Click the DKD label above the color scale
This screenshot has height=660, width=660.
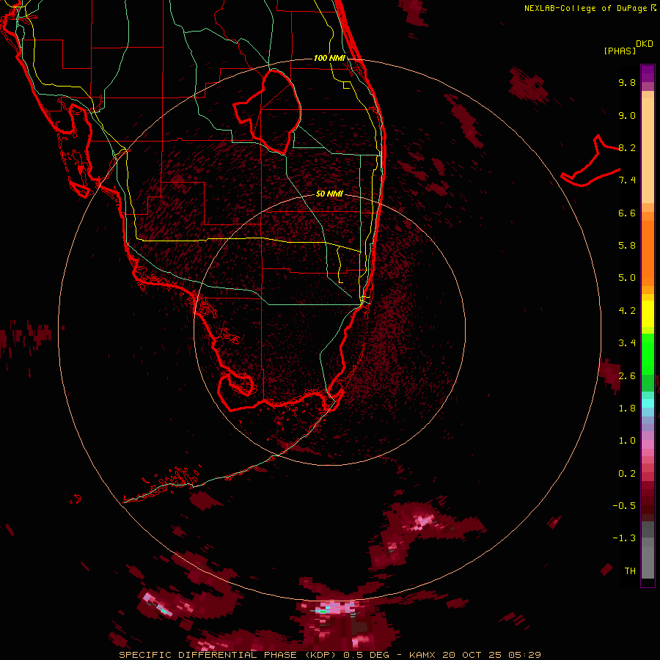coord(644,44)
